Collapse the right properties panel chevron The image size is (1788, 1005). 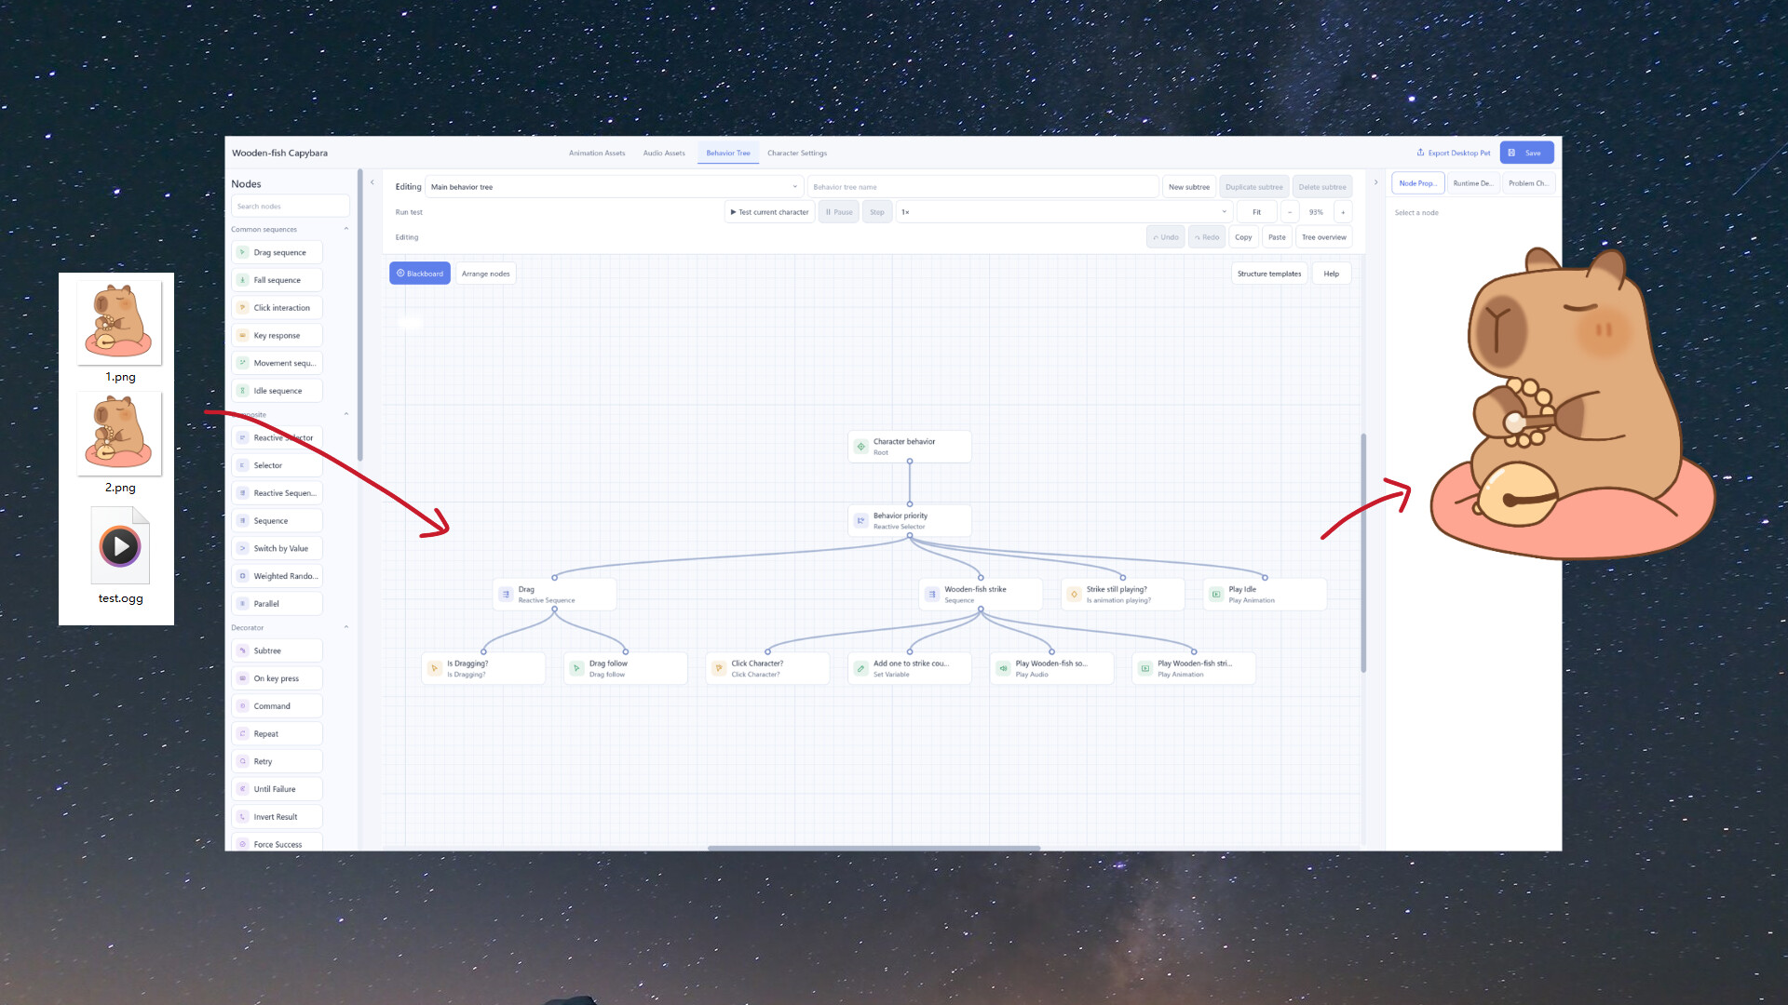(x=1375, y=182)
